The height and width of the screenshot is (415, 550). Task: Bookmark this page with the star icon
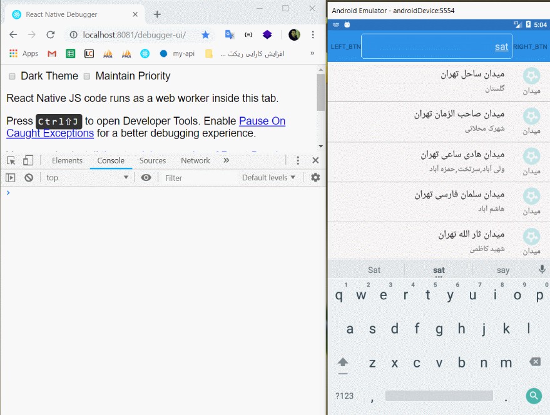206,34
